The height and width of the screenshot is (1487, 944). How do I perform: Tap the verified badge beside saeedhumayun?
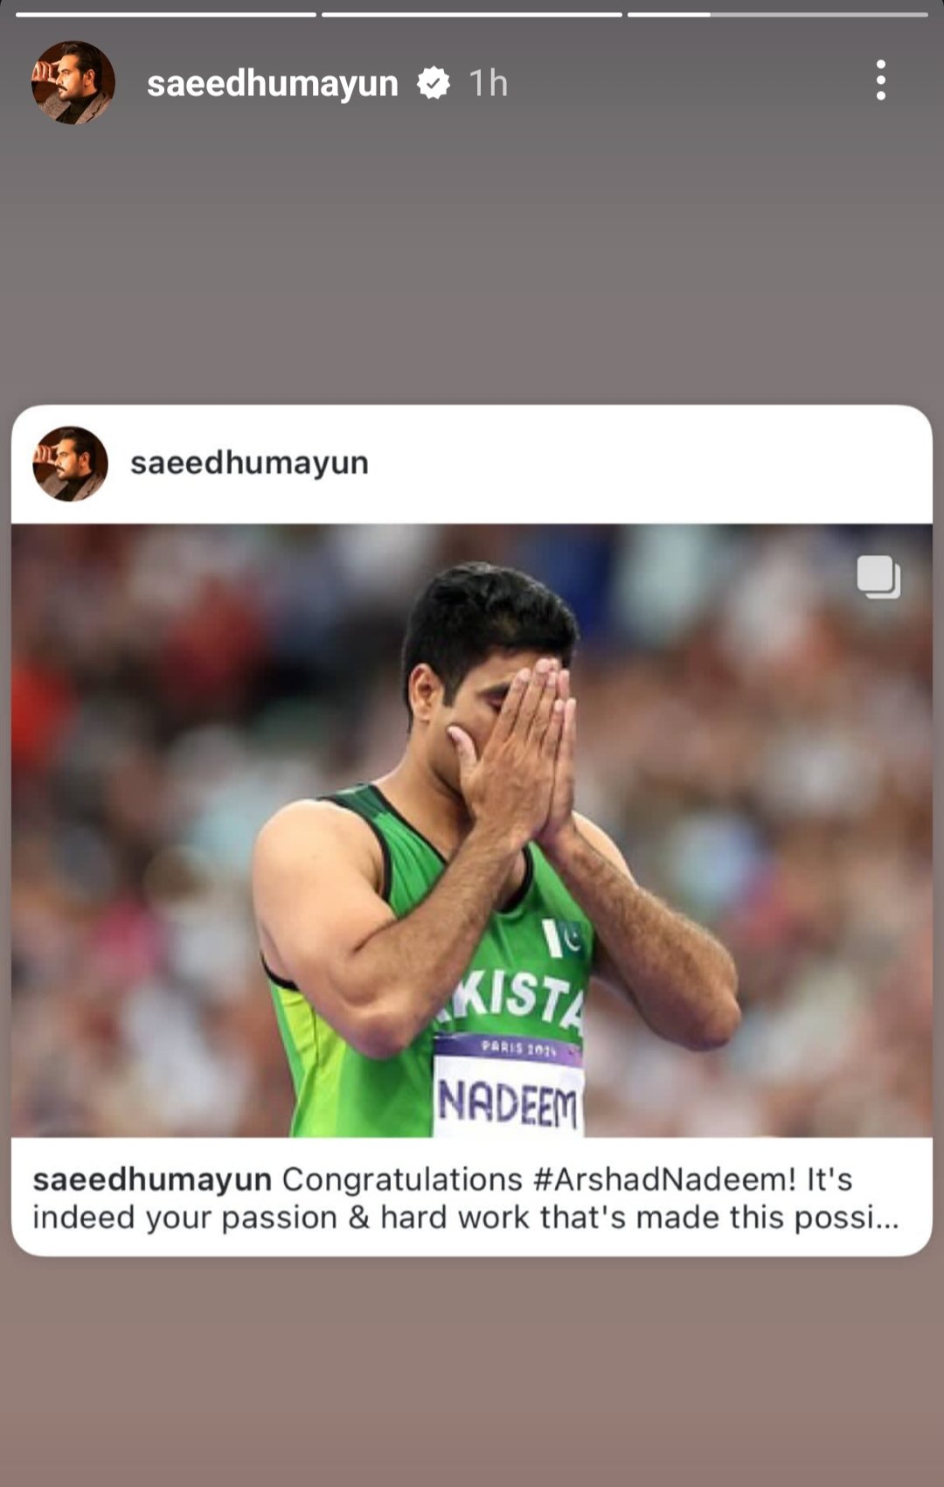pyautogui.click(x=434, y=83)
